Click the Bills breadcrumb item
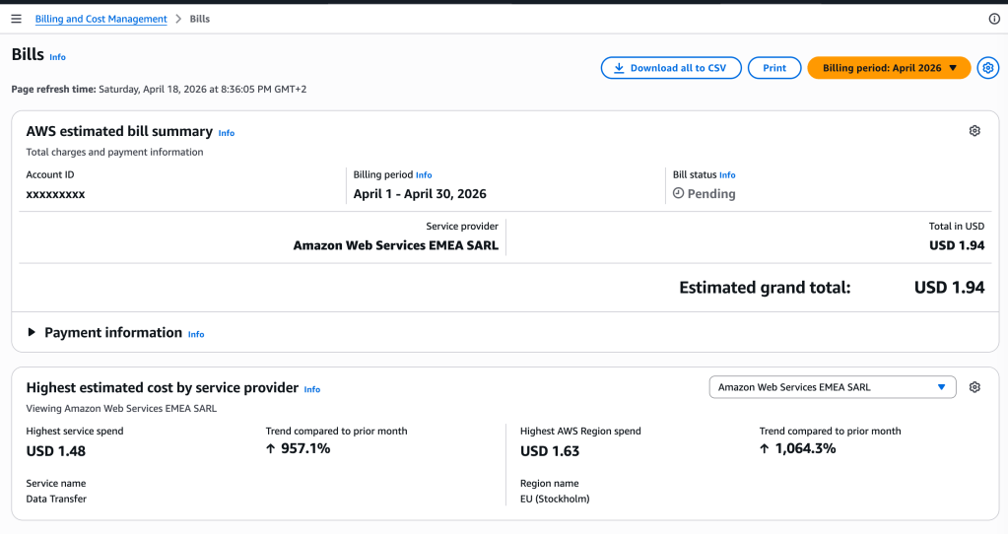 pos(198,19)
